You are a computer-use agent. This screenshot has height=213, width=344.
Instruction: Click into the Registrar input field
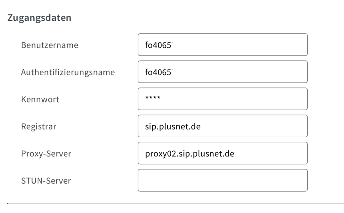(222, 126)
